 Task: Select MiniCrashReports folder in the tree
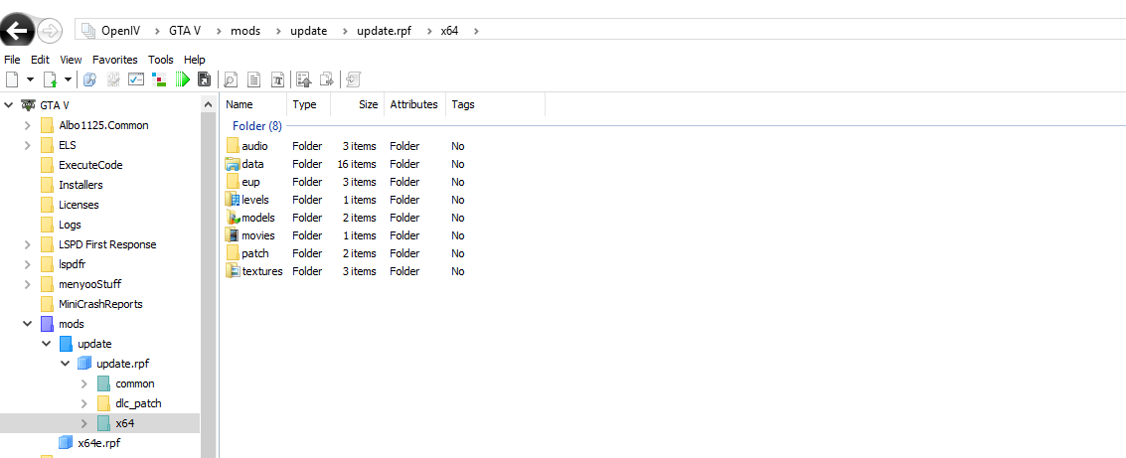(100, 304)
